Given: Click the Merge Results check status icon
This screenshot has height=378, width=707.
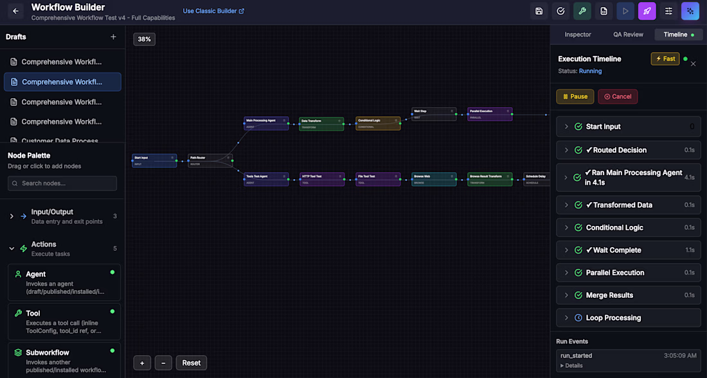Looking at the screenshot, I should click(x=578, y=295).
